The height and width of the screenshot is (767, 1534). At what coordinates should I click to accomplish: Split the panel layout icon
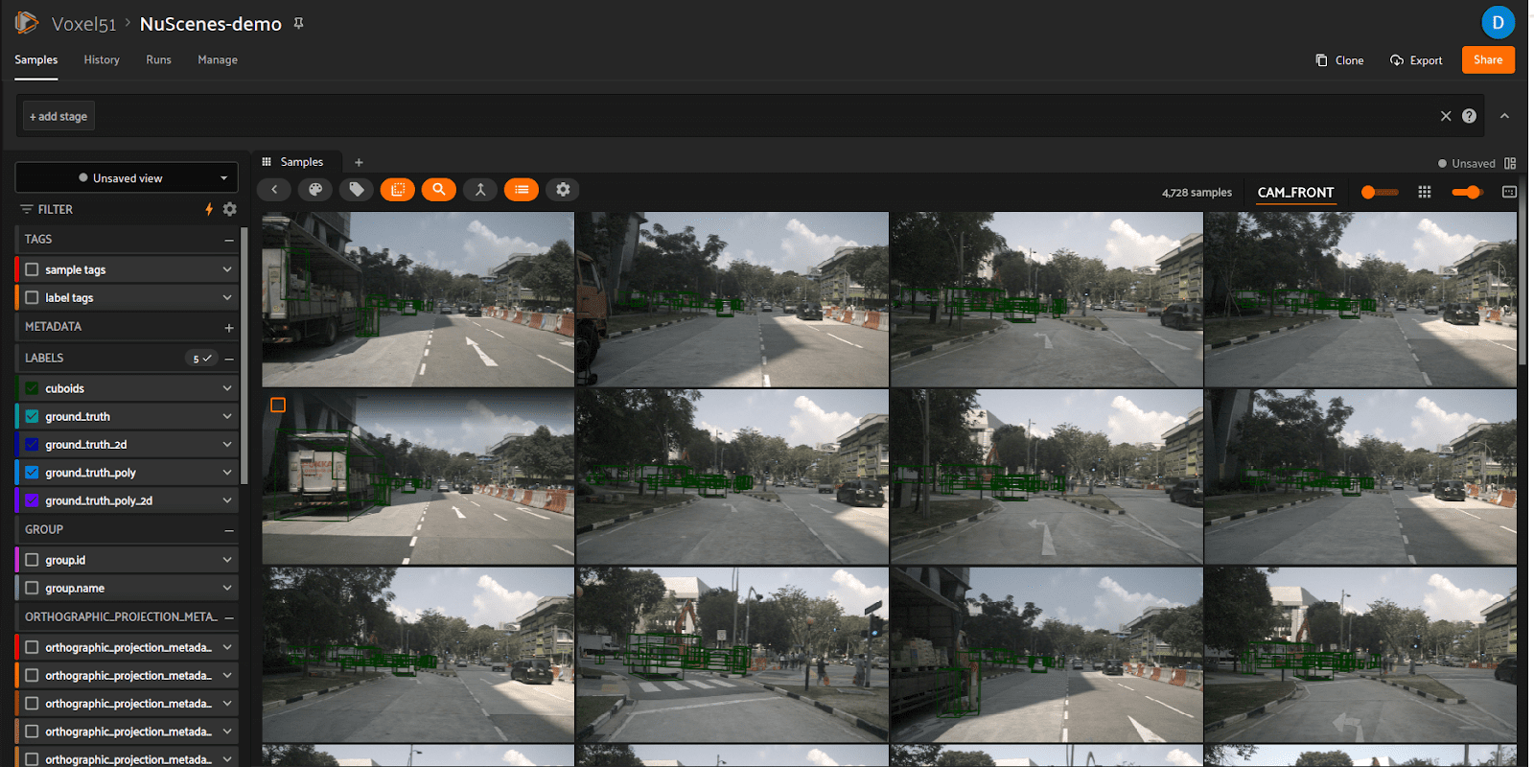coord(1510,163)
